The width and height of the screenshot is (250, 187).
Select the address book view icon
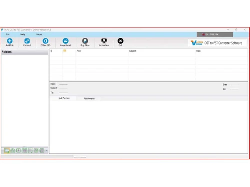tap(18, 151)
